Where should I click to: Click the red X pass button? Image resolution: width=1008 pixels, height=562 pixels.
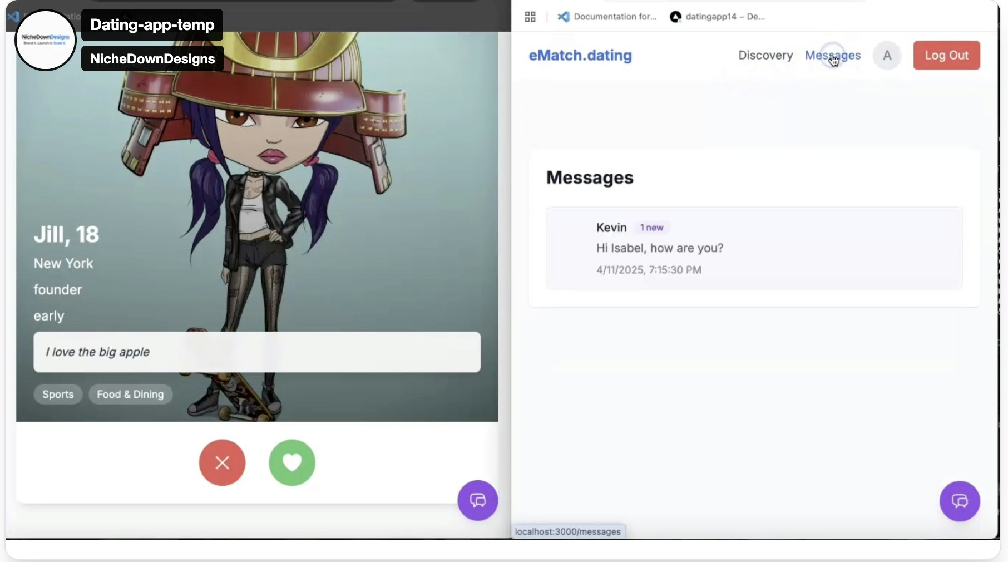222,462
